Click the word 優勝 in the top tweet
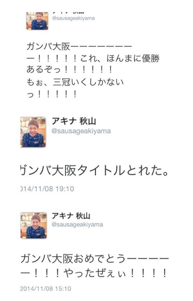This screenshot has width=193, height=301. (x=150, y=58)
